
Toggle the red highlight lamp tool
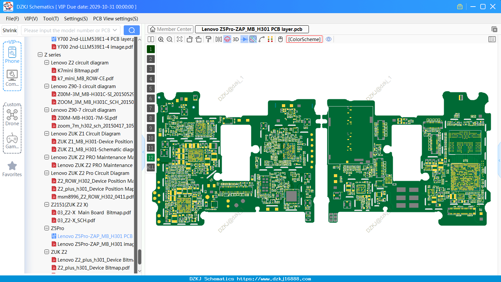pyautogui.click(x=227, y=39)
